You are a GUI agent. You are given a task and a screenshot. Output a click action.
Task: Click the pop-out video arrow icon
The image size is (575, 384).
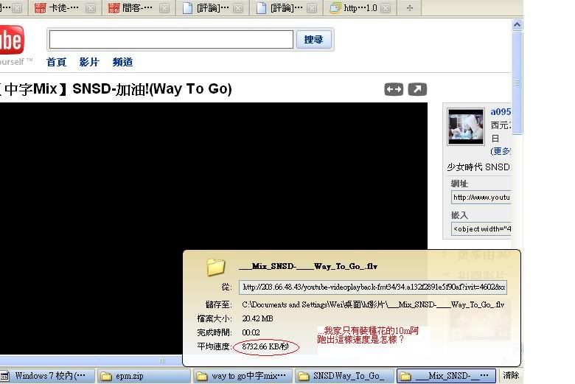pyautogui.click(x=417, y=89)
